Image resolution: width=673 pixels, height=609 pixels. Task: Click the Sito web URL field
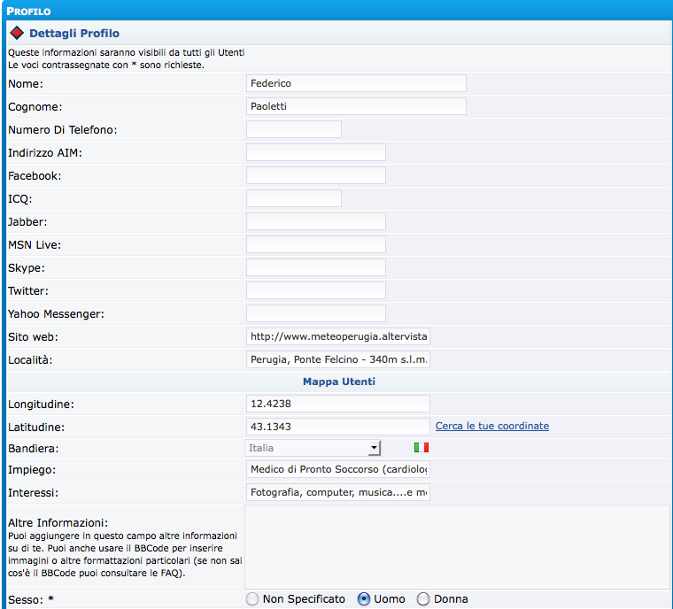point(337,336)
